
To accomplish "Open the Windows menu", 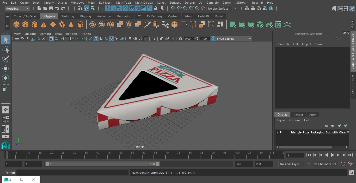I will pos(77,3).
